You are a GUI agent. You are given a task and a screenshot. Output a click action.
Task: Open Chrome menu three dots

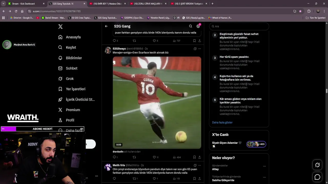(324, 11)
